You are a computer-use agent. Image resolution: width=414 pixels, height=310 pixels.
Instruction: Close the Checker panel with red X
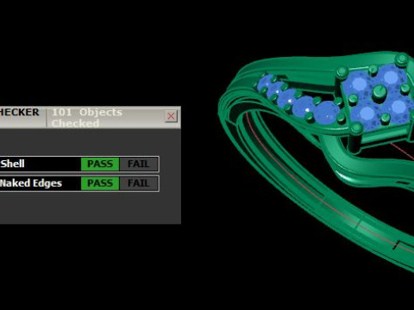[171, 116]
